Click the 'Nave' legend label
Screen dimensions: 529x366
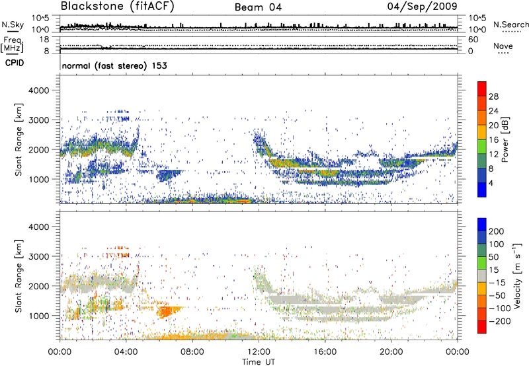pyautogui.click(x=503, y=46)
